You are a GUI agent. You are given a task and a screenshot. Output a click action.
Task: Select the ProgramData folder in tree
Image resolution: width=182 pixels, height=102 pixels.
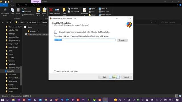pos(13,44)
